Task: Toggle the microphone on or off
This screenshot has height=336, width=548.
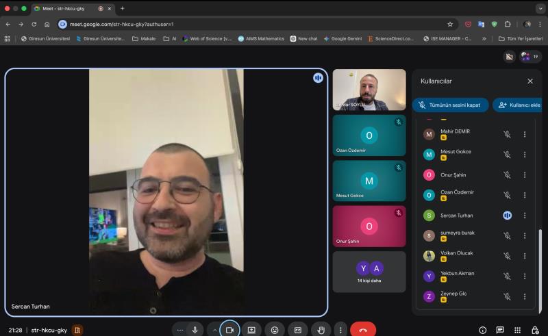Action: coord(195,330)
